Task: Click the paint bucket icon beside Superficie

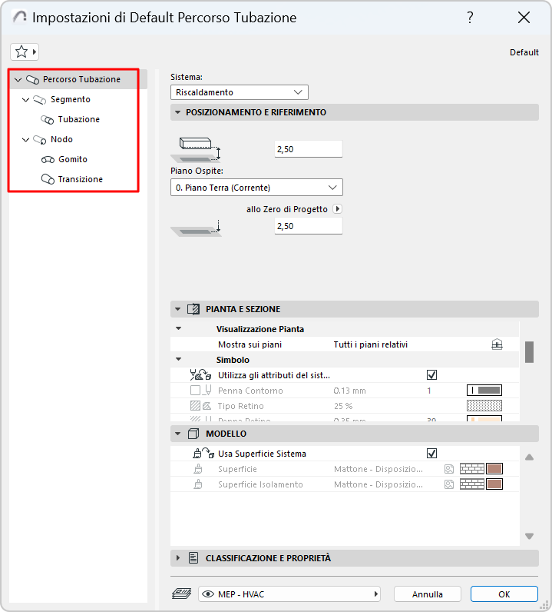Action: 198,469
